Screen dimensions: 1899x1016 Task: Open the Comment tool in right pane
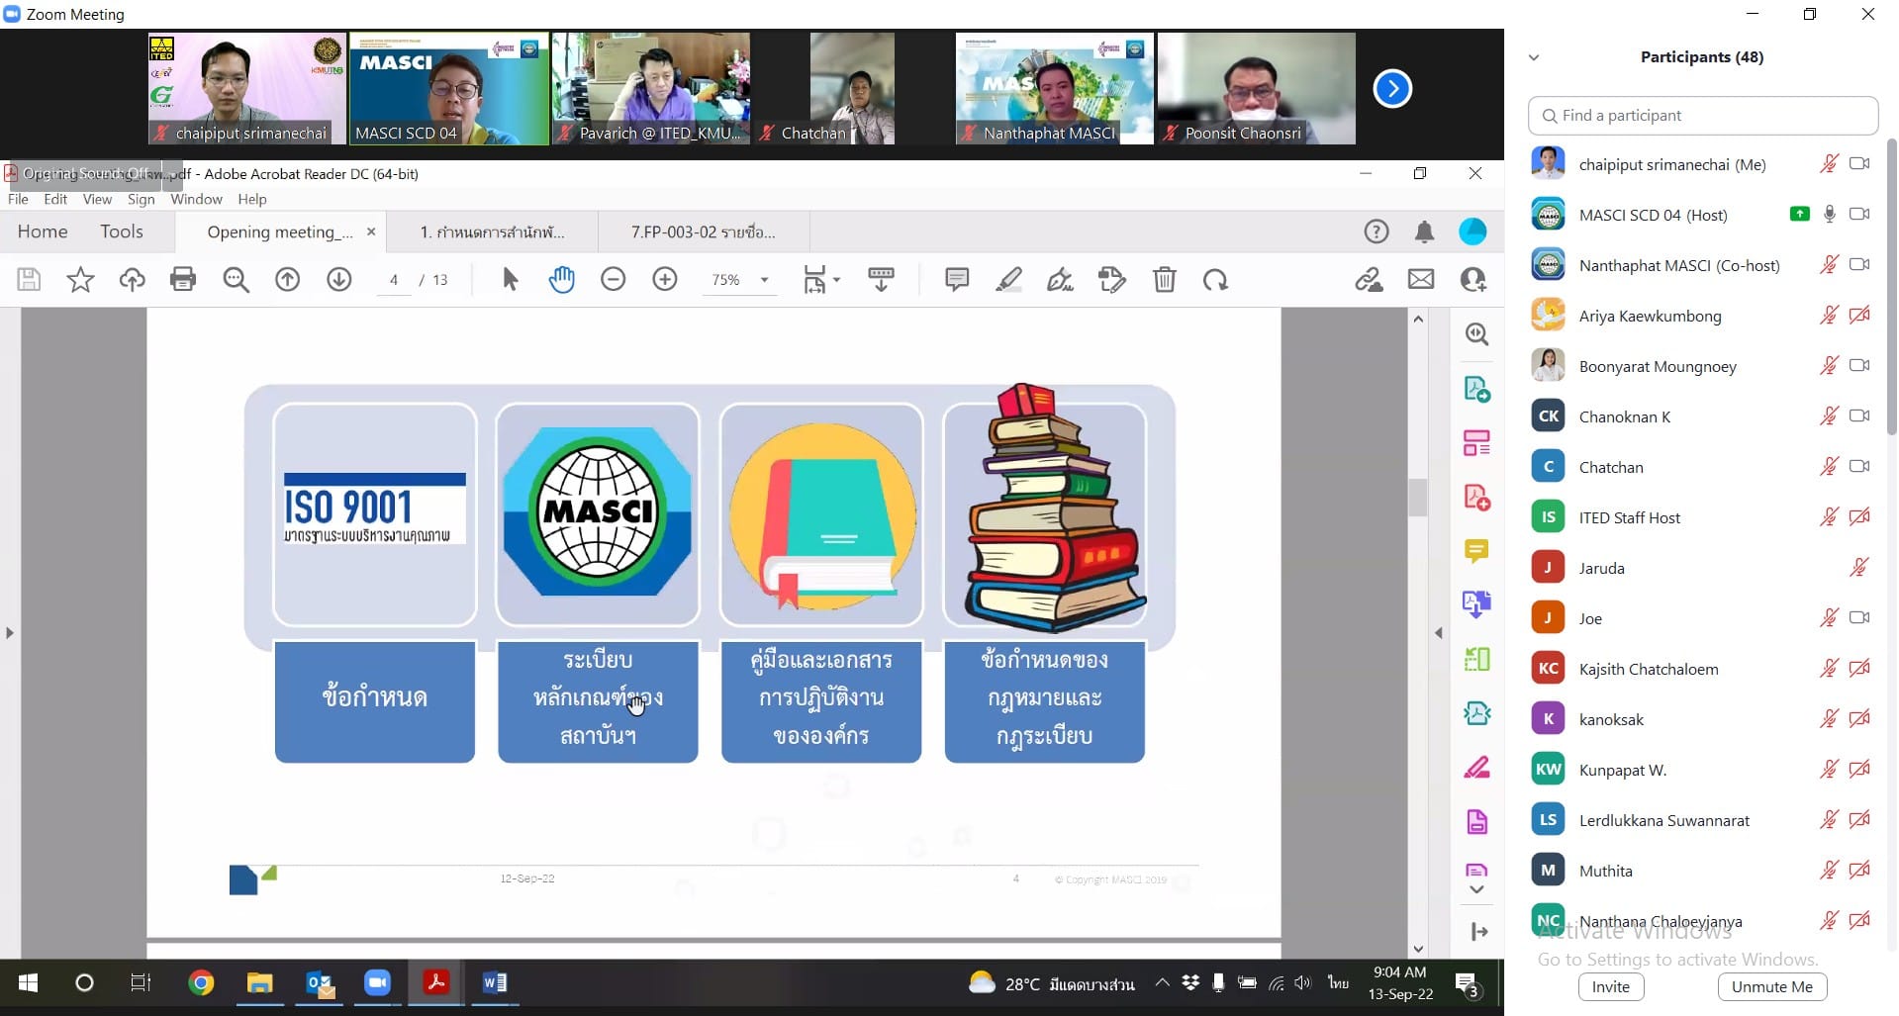coord(1476,551)
